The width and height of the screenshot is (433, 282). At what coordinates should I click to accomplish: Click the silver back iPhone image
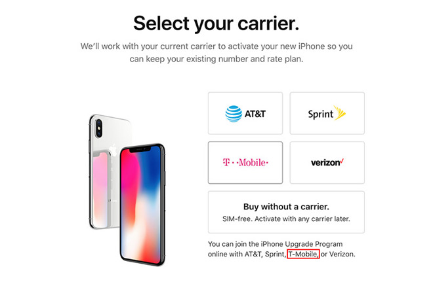click(109, 171)
